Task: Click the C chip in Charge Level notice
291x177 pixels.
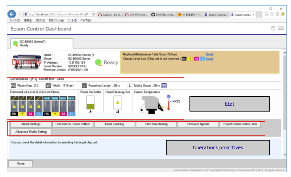Action: (202, 59)
